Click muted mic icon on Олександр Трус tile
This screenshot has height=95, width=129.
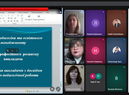coord(124,40)
